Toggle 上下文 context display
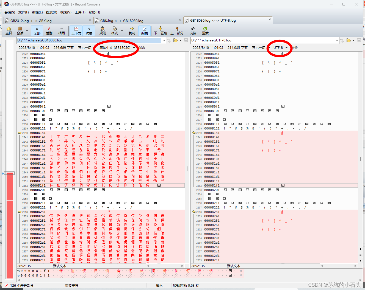 tap(76, 30)
